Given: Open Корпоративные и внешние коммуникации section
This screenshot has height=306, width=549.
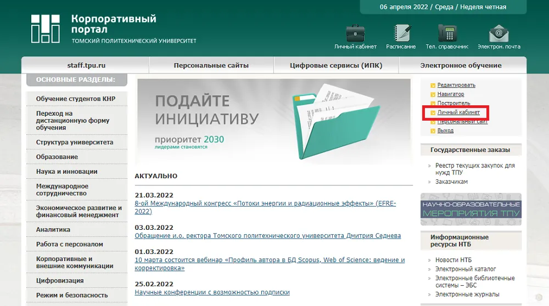Looking at the screenshot, I should [x=77, y=262].
